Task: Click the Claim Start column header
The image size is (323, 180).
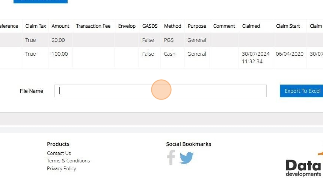Action: [x=288, y=26]
